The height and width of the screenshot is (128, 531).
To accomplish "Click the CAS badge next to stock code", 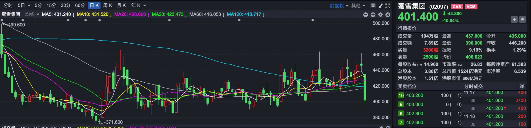I will pos(457,7).
